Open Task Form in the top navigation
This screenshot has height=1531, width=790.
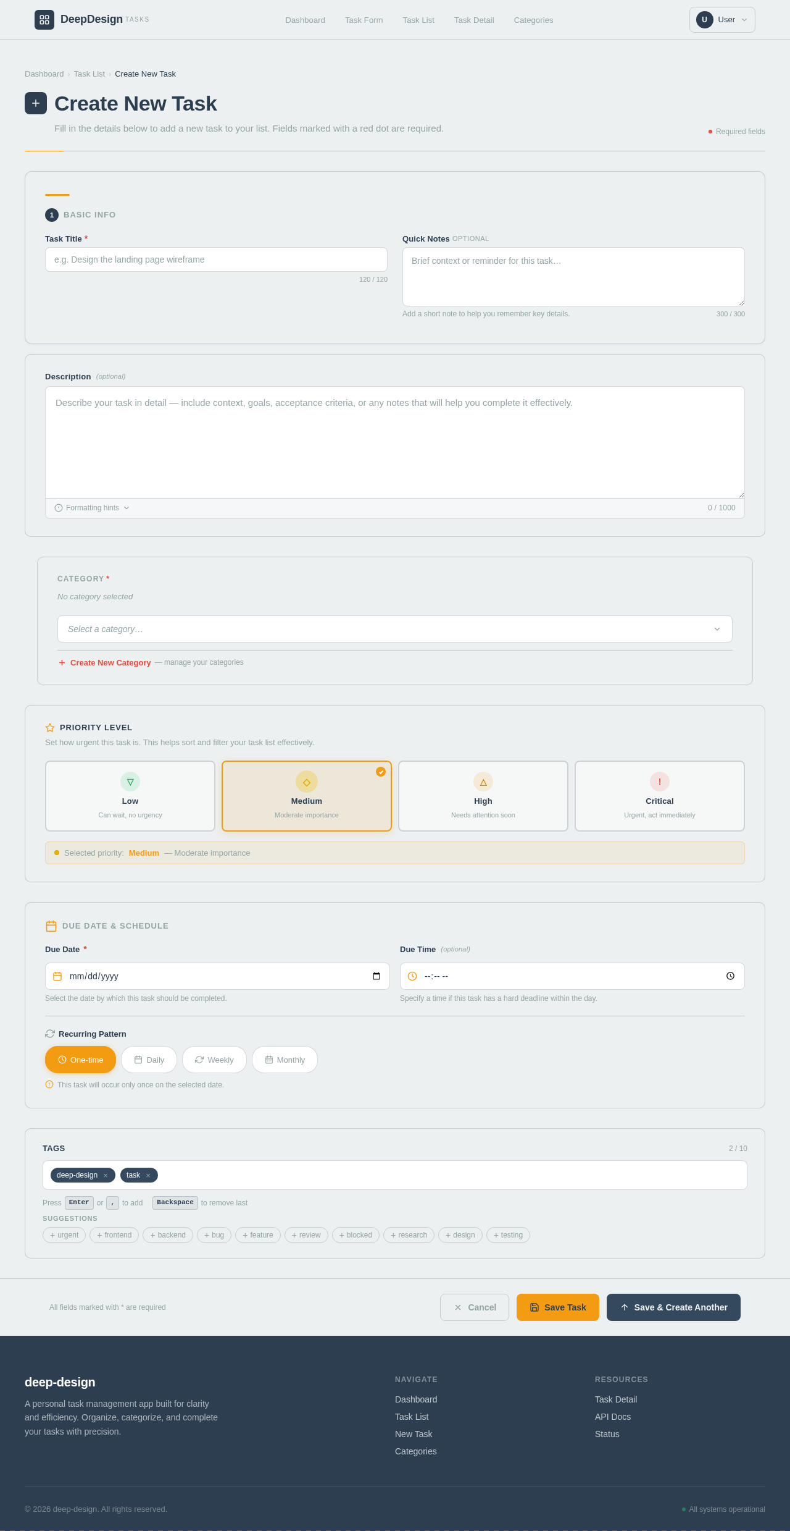coord(364,20)
